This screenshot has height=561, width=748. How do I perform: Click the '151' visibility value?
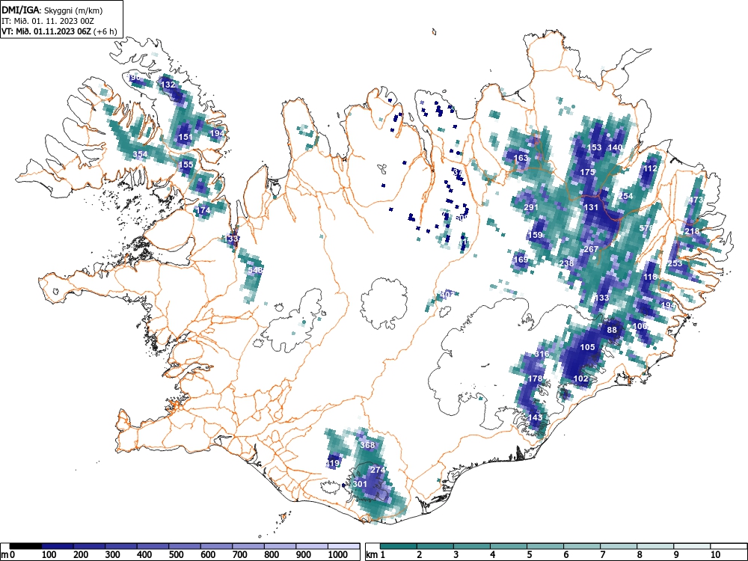click(x=185, y=137)
